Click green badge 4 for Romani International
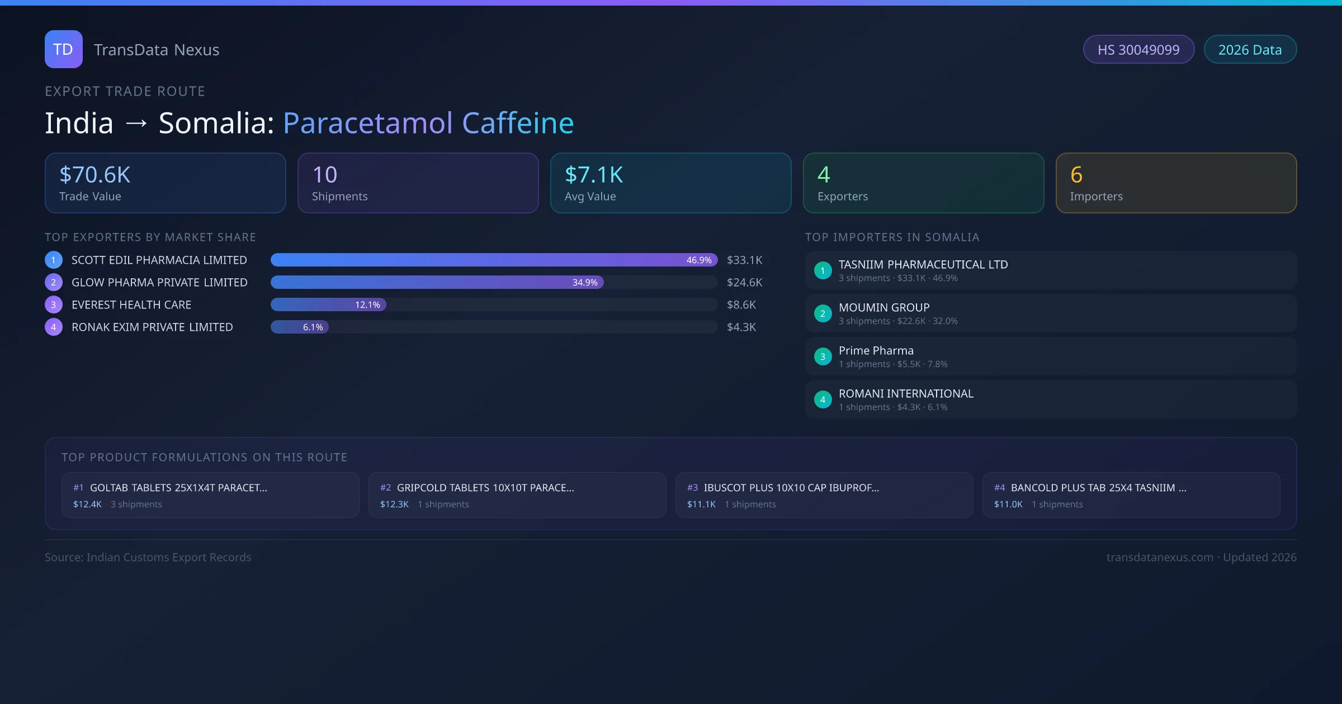This screenshot has width=1342, height=704. point(823,399)
